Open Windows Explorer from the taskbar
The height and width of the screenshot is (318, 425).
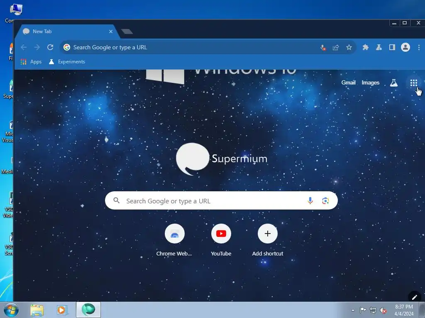tap(37, 310)
